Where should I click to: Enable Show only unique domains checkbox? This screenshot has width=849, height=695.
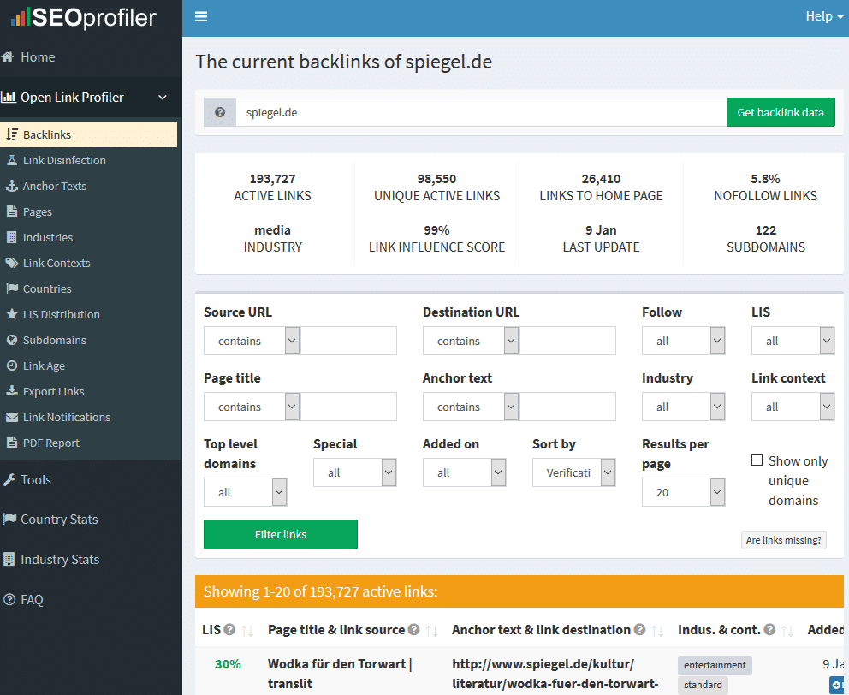(x=757, y=460)
